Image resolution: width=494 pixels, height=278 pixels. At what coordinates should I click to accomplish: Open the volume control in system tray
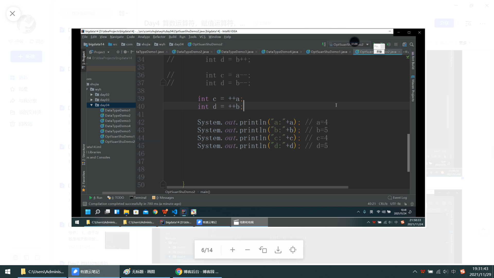(x=446, y=272)
